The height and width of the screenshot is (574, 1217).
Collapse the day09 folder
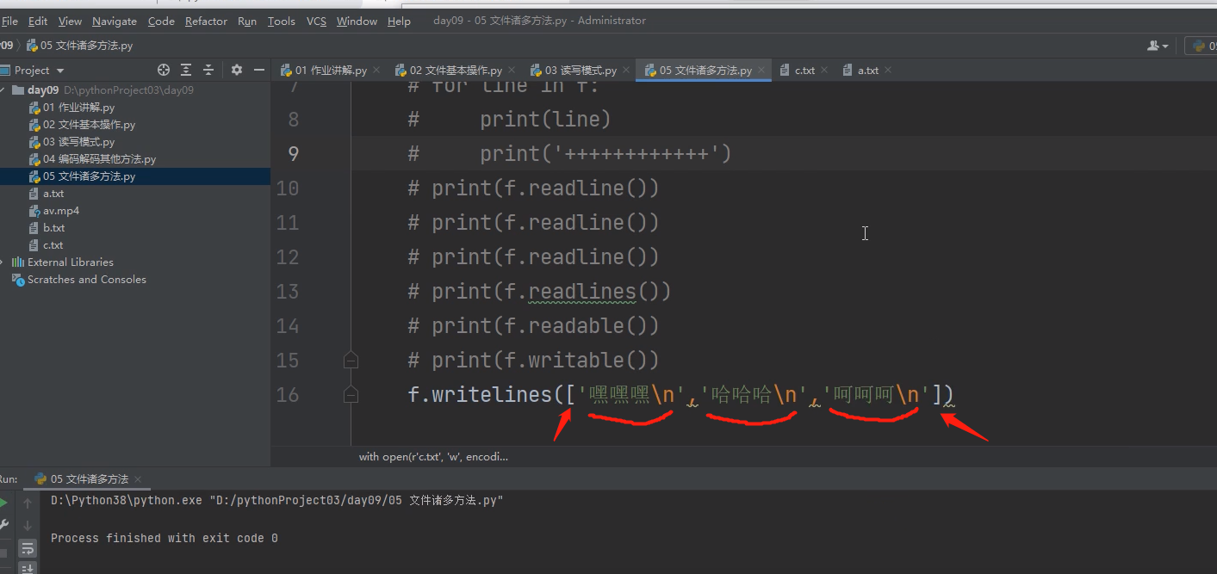pos(3,90)
